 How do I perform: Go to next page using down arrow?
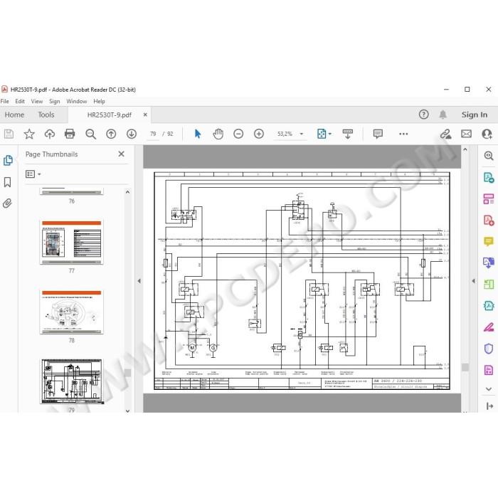click(x=132, y=134)
